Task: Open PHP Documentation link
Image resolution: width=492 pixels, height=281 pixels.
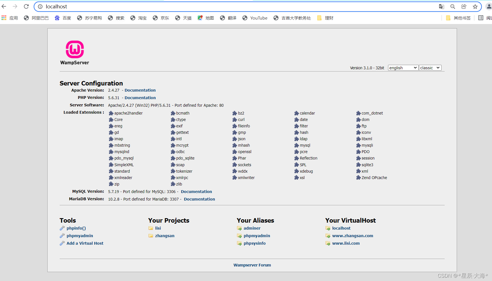Action: tap(140, 98)
